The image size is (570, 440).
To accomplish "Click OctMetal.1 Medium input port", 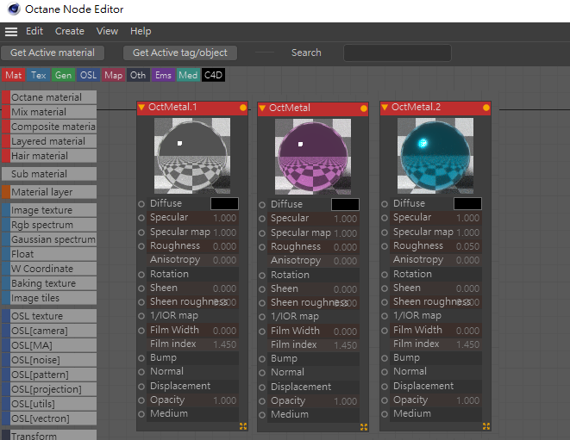I will pos(141,414).
